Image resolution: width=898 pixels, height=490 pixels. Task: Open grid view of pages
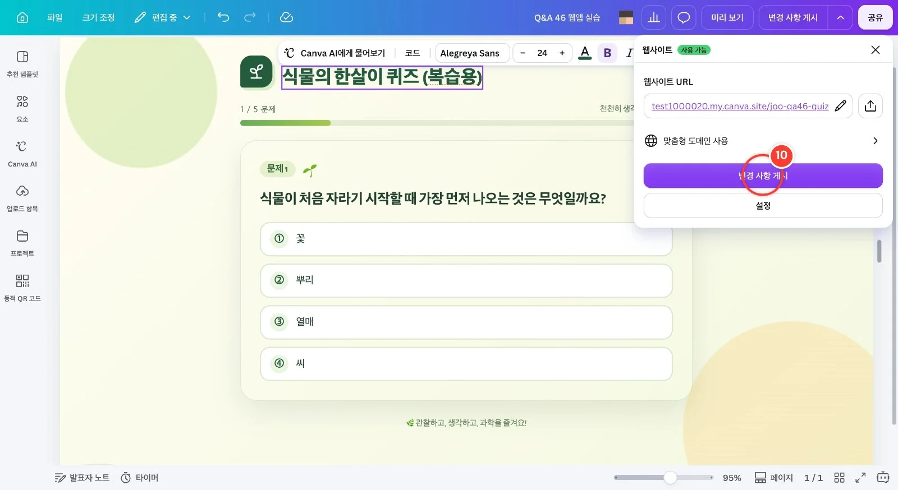(840, 478)
